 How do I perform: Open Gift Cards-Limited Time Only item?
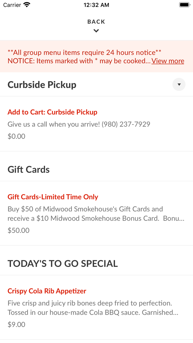[x=53, y=197]
